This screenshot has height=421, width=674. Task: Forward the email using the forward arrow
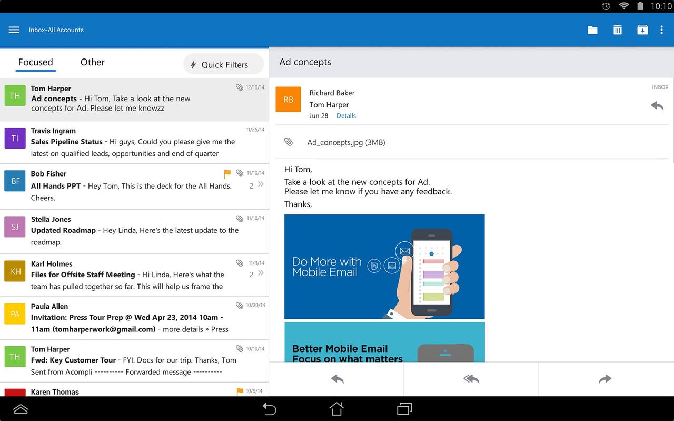(x=604, y=379)
